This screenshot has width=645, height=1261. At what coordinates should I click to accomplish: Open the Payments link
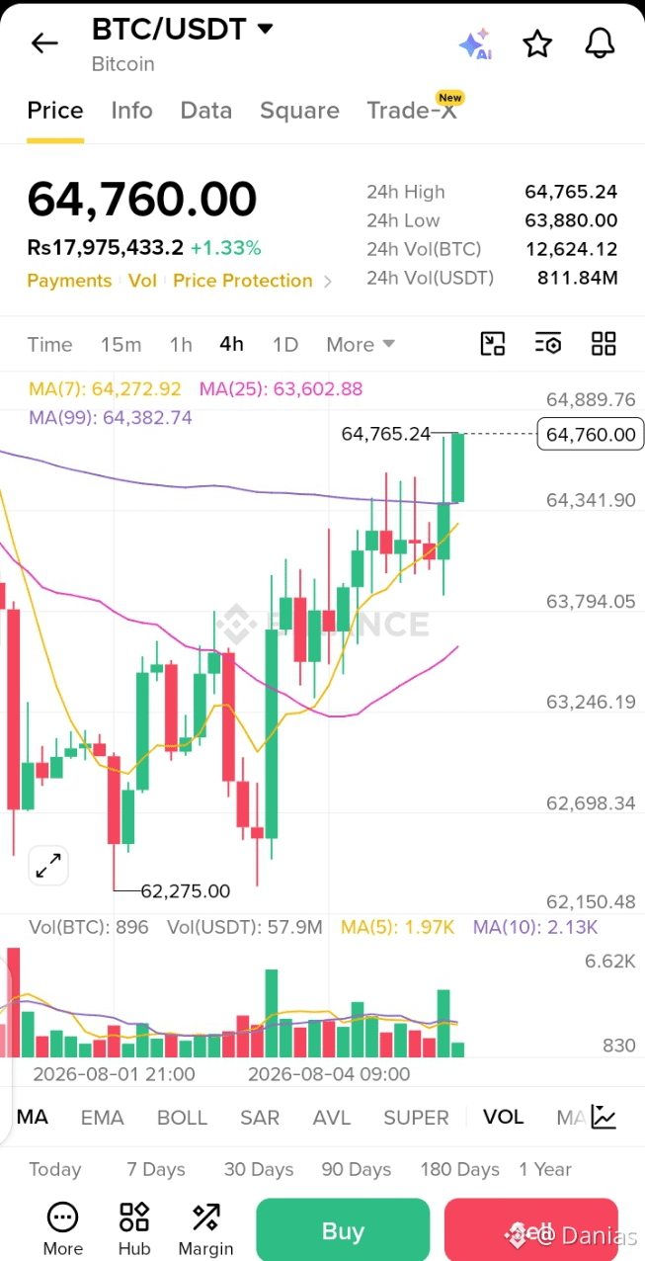point(69,281)
